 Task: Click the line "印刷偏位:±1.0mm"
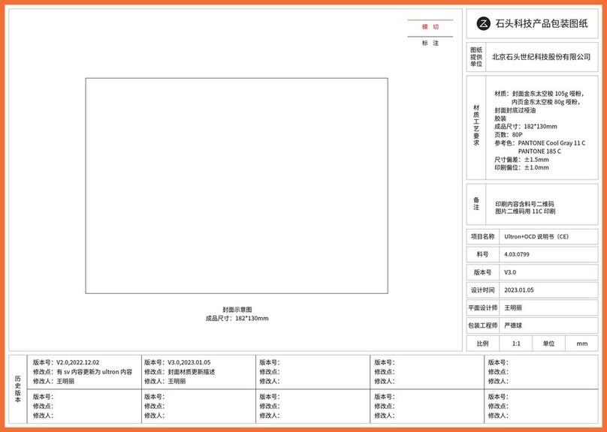click(521, 167)
